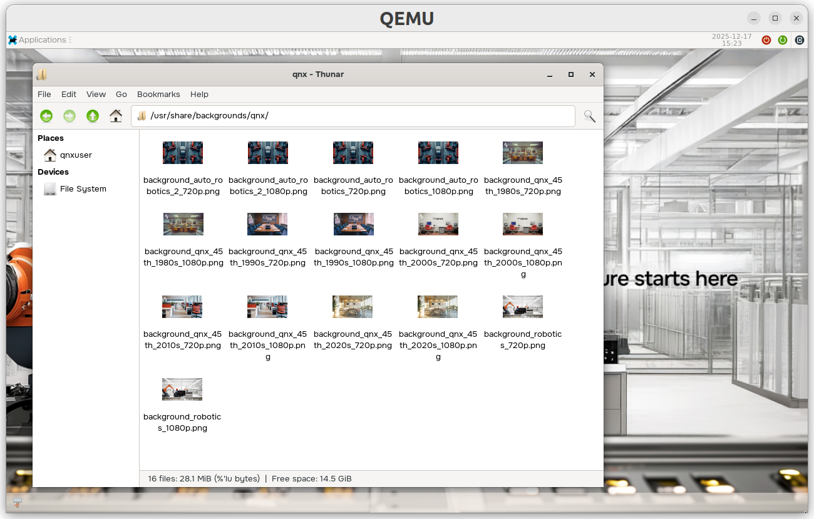Viewport: 814px width, 519px height.
Task: Open the Applications menu
Action: tap(38, 40)
